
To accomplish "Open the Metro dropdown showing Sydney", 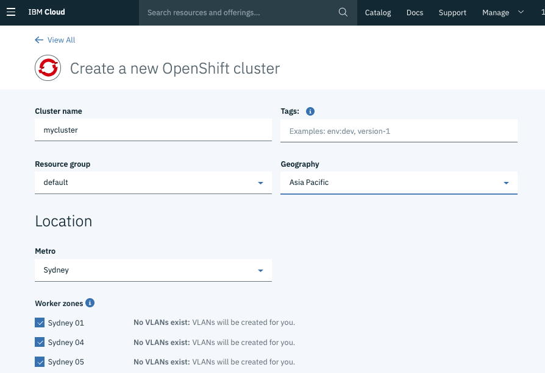I will click(153, 270).
